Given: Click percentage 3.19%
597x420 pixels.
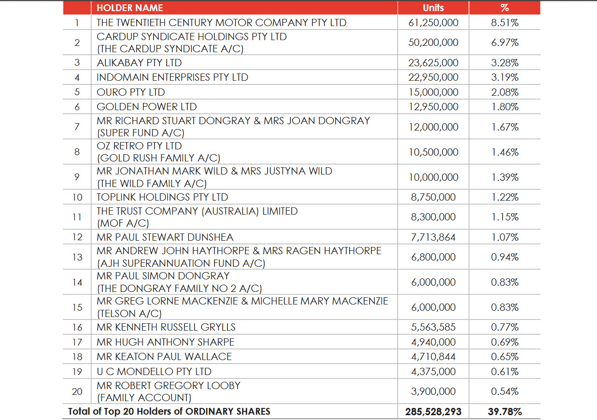Looking at the screenshot, I should (x=505, y=77).
